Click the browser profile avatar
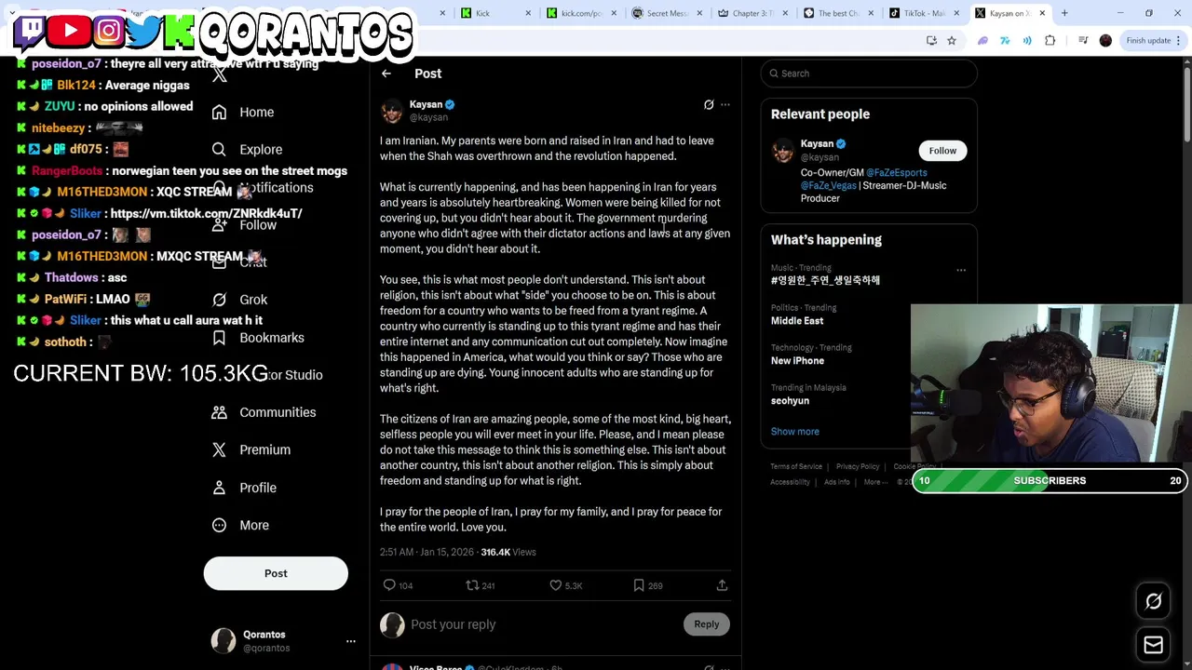 [1105, 41]
